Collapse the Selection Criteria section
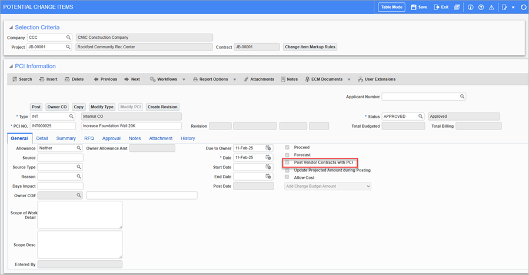Image resolution: width=529 pixels, height=275 pixels. pos(11,28)
